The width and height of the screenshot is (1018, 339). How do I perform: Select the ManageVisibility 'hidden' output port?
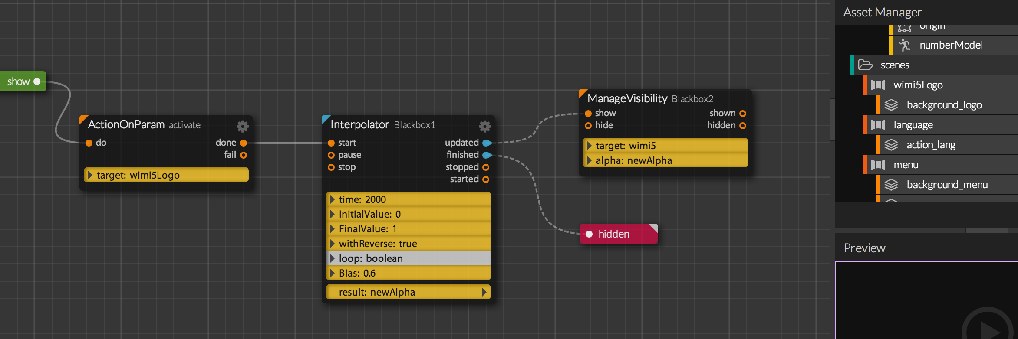pos(743,126)
